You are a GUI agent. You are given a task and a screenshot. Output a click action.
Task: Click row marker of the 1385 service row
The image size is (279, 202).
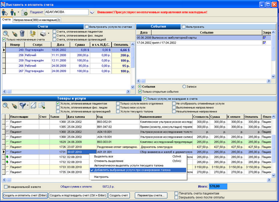tap(7, 127)
